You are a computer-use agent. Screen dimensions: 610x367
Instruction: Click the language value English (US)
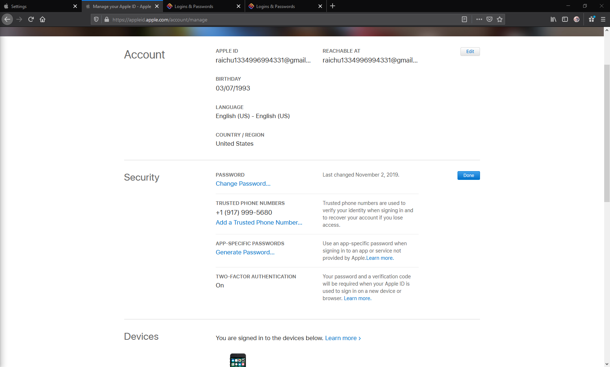coord(253,116)
